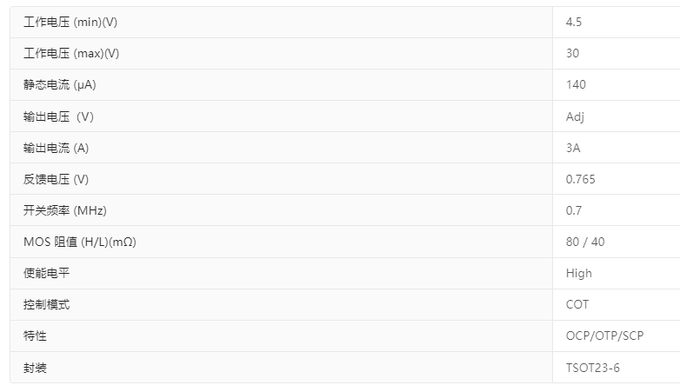This screenshot has width=680, height=392.
Task: Click the 反馈电压 (V) label
Action: 57,179
